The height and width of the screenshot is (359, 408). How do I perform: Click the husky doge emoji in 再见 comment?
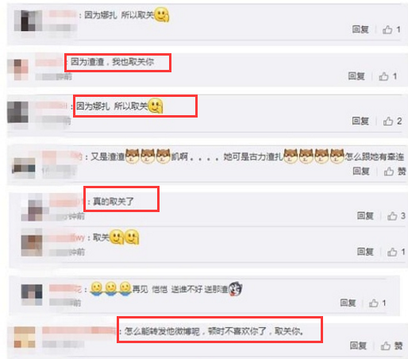tap(236, 288)
